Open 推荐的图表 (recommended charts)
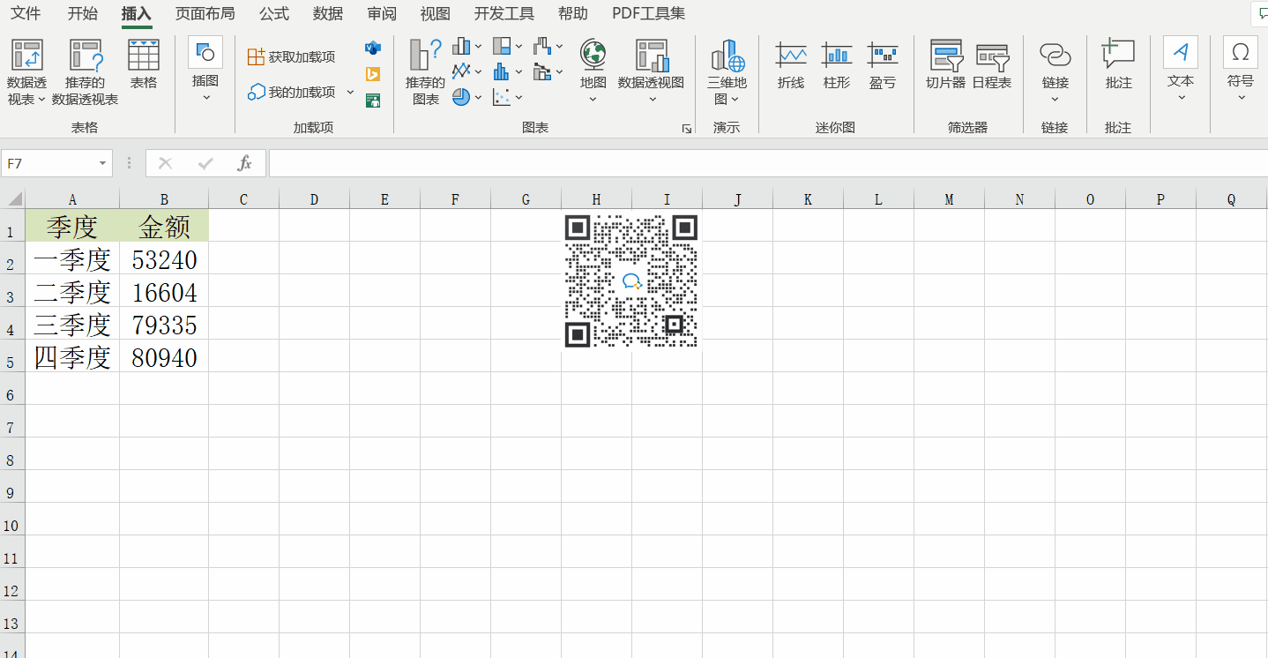Viewport: 1268px width, 658px height. click(x=426, y=72)
